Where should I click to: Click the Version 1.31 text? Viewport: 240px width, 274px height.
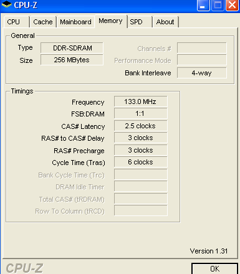click(209, 251)
